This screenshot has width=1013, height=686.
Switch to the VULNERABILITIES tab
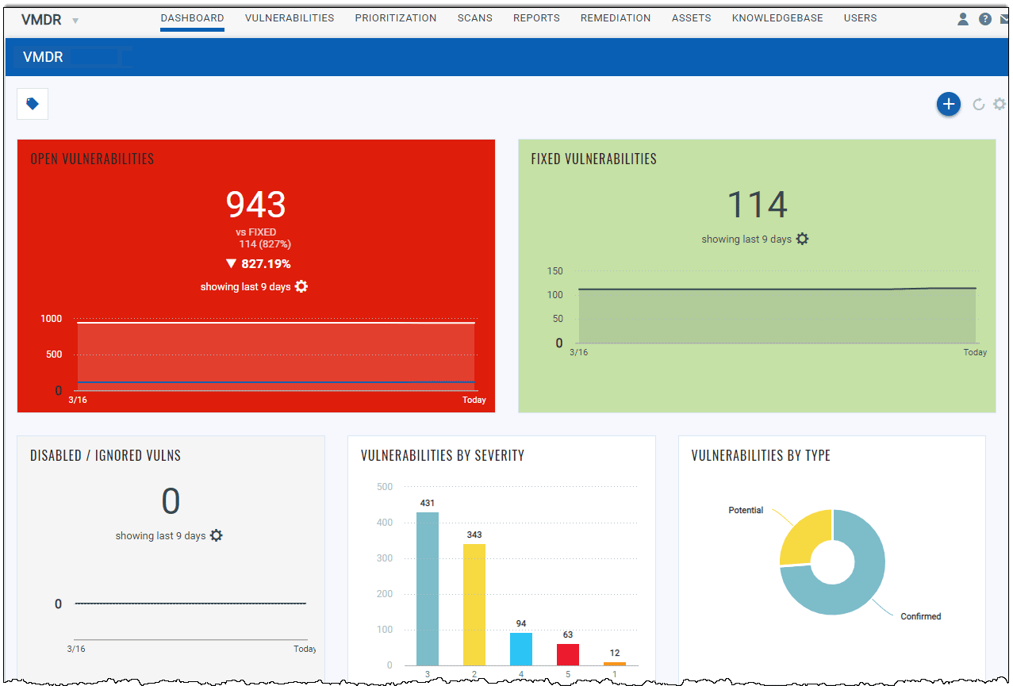[289, 17]
